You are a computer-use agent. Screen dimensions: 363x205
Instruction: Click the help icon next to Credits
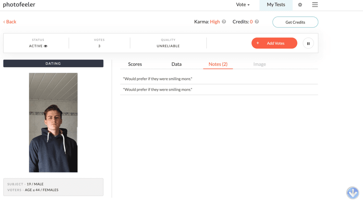tap(257, 22)
